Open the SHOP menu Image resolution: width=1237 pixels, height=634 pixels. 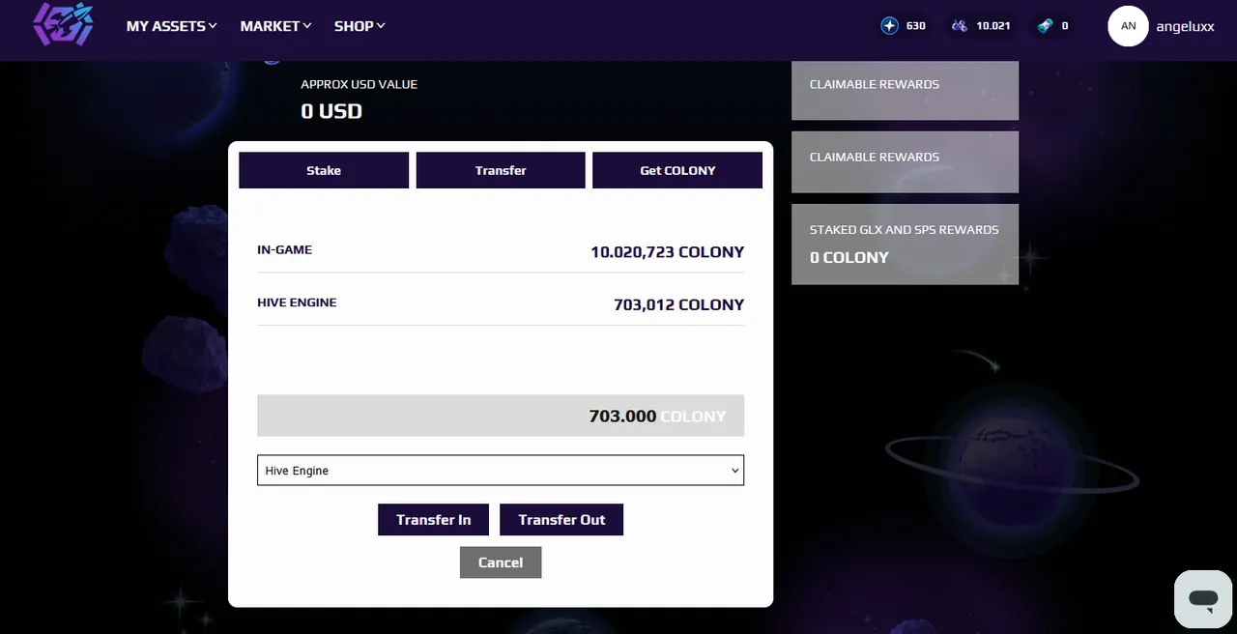[x=360, y=26]
